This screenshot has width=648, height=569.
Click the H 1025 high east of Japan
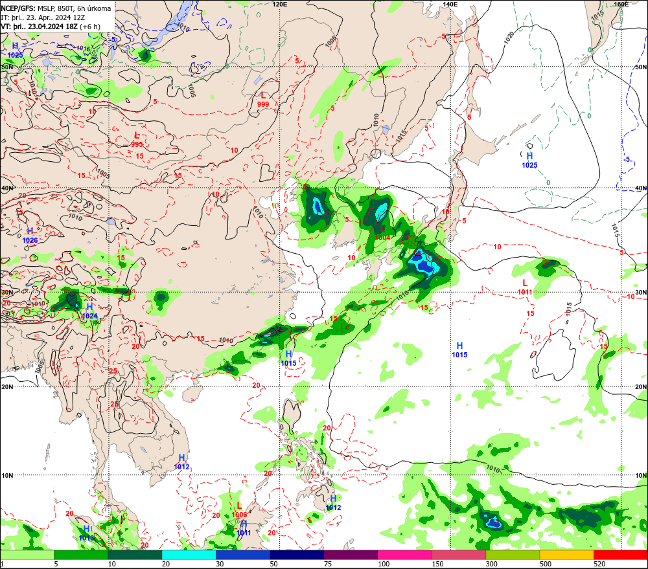(529, 160)
